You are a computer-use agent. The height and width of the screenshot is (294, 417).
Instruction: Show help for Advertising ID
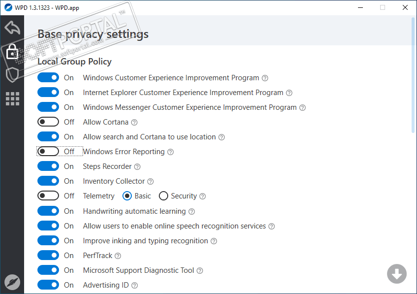[x=135, y=286]
